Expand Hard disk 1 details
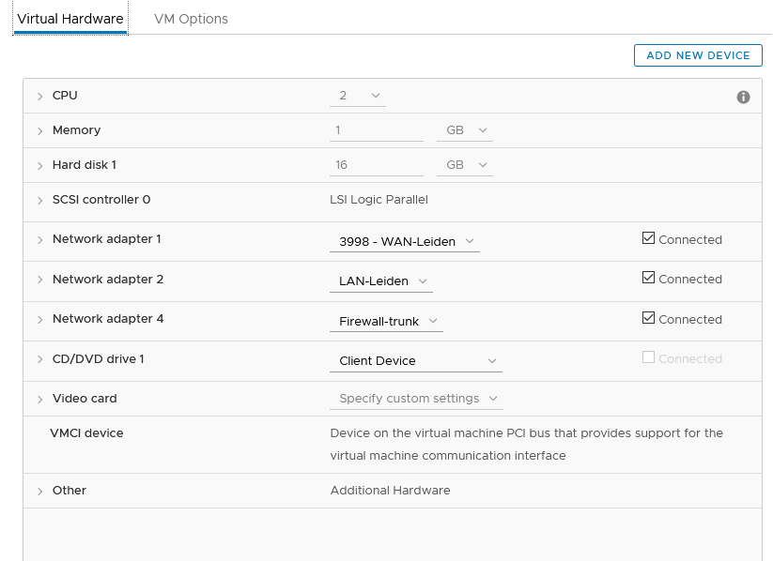The width and height of the screenshot is (773, 561). click(40, 166)
